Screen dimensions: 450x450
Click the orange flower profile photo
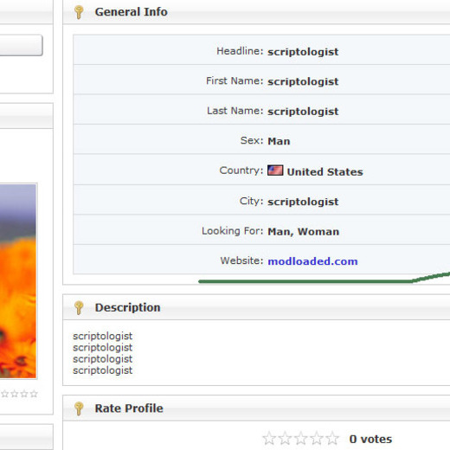pos(18,281)
